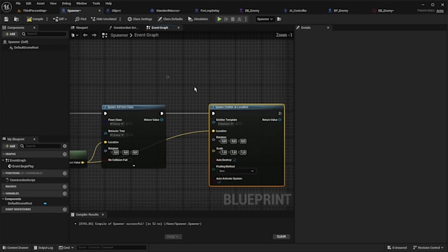Click Spawner in the graph breadcrumb
Image resolution: width=448 pixels, height=252 pixels.
pos(119,35)
